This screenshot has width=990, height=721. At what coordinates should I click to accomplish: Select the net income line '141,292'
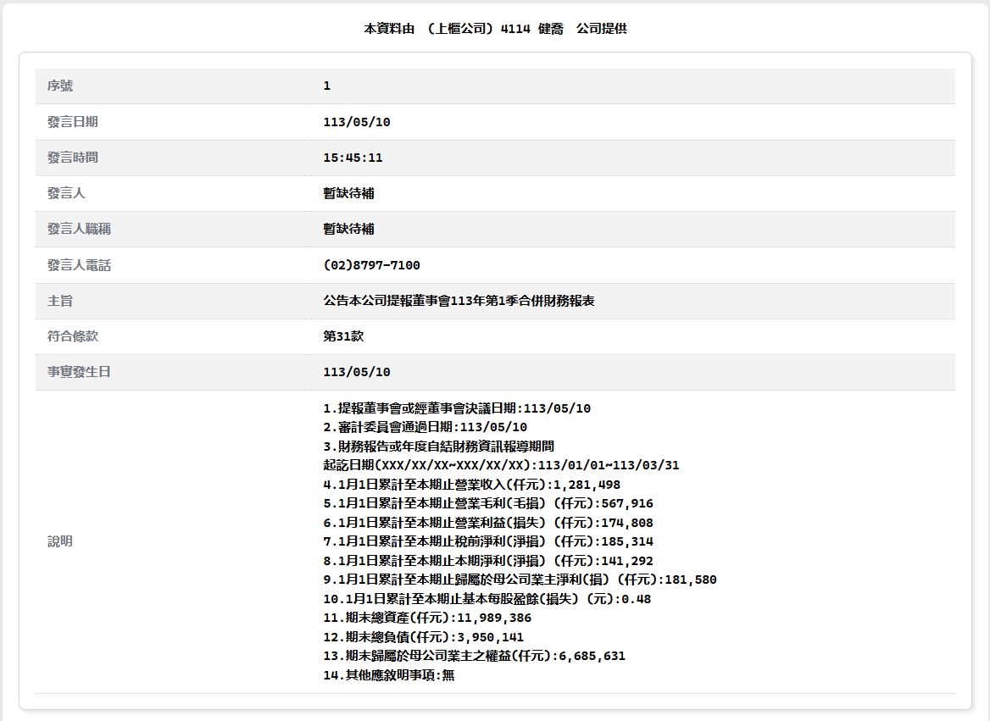tap(488, 561)
